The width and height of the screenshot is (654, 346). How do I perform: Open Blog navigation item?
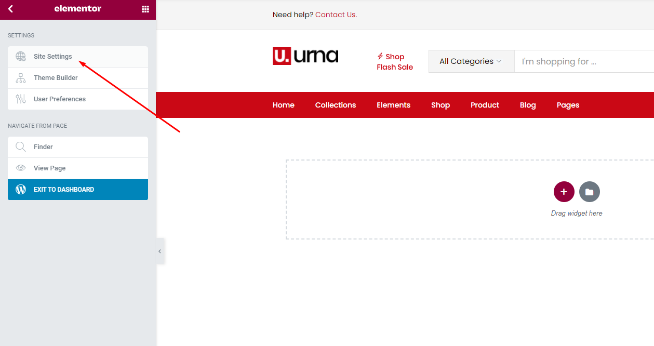pos(528,105)
